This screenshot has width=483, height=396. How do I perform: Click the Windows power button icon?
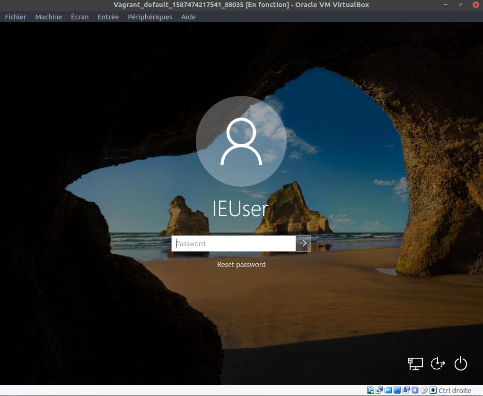coord(461,363)
